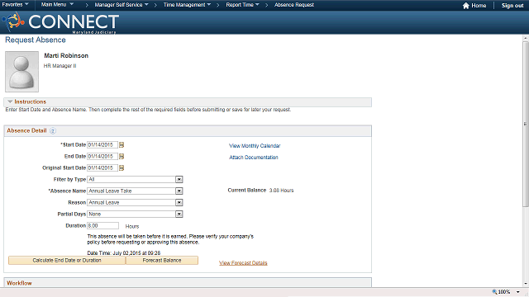529x297 pixels.
Task: Click the Home house icon
Action: [x=466, y=6]
